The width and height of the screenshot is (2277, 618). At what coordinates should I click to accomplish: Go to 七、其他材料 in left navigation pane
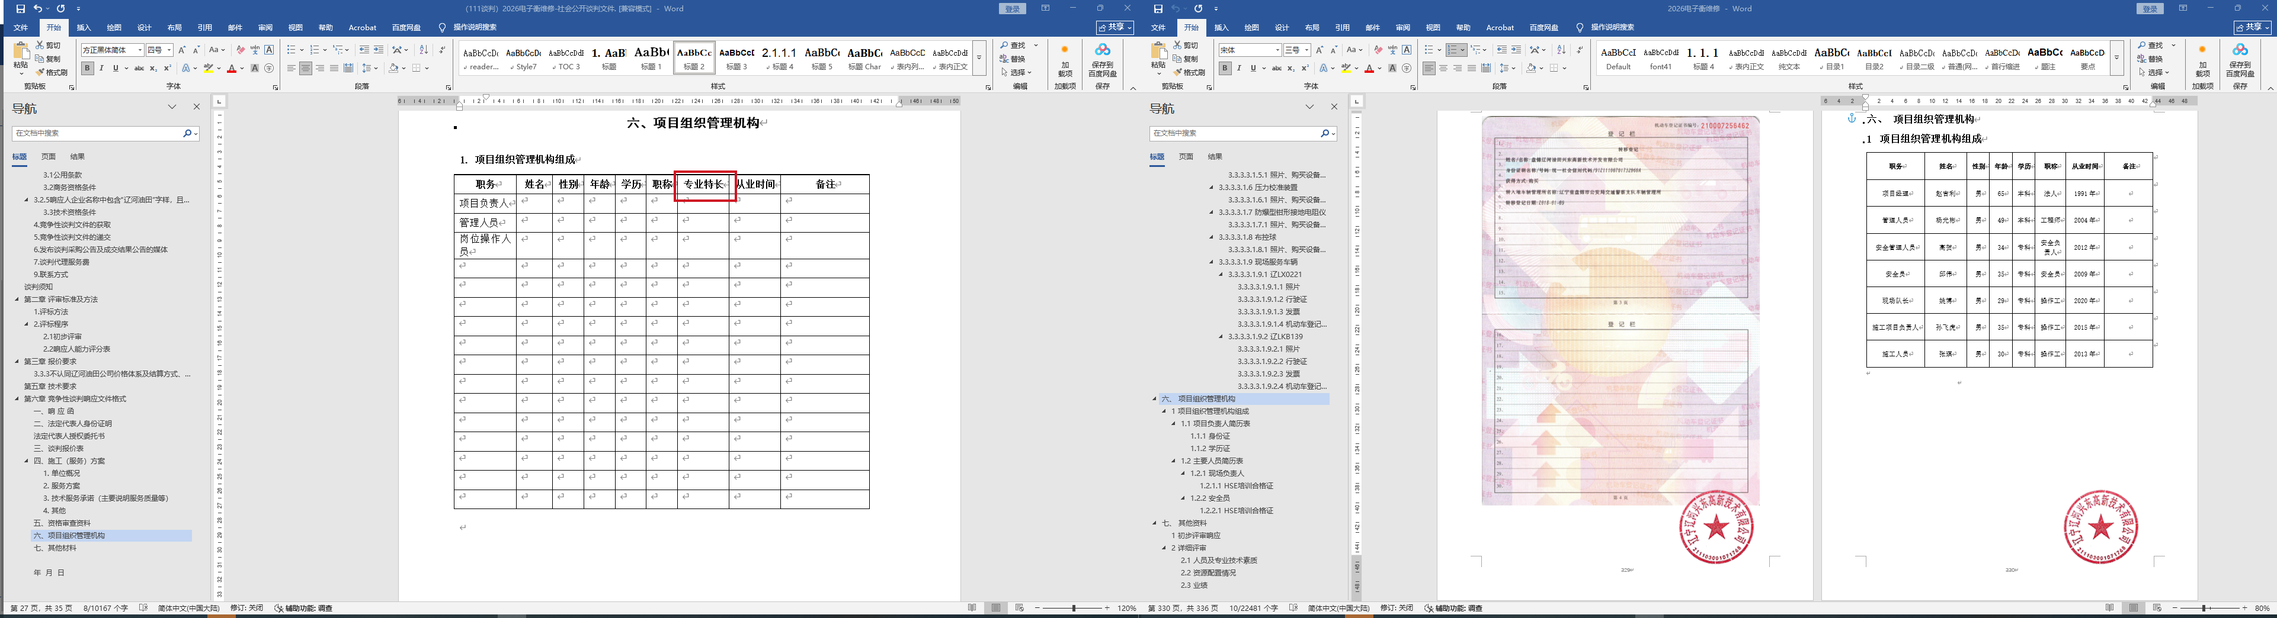click(x=55, y=548)
